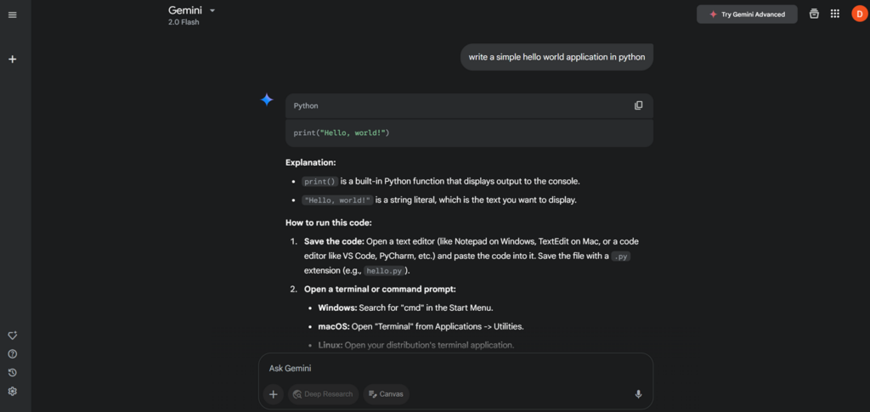The height and width of the screenshot is (412, 870).
Task: Open the Help icon in sidebar
Action: pos(13,354)
